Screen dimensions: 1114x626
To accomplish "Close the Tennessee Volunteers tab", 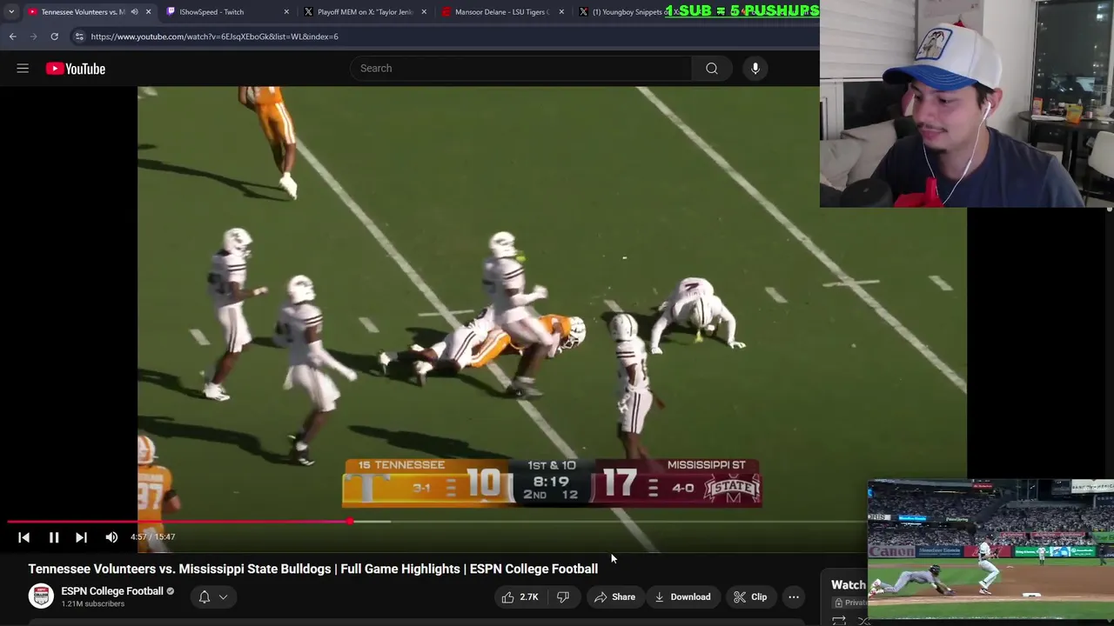I will click(x=148, y=12).
